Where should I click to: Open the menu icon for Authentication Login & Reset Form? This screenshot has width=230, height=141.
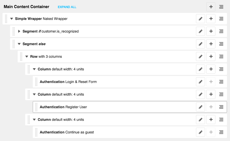coord(221,82)
